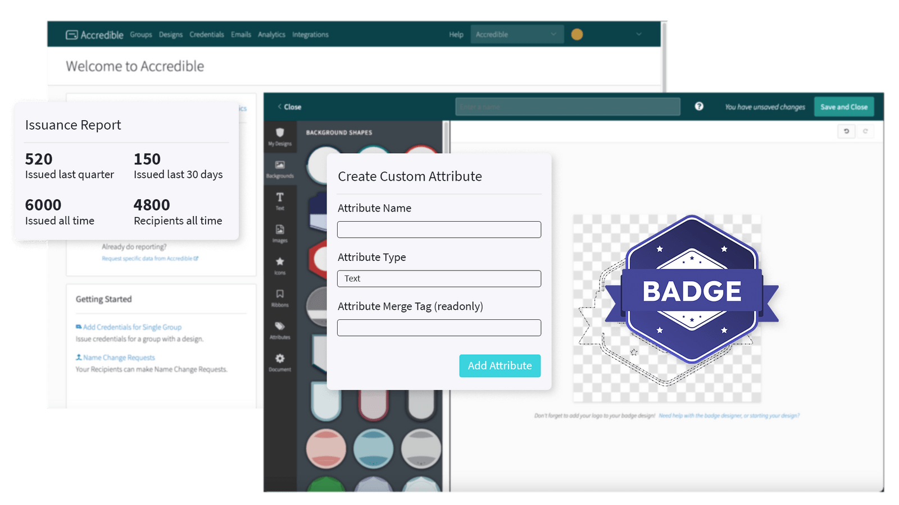Screen dimensions: 899x505
Task: Open the Credentials section
Action: coord(207,34)
